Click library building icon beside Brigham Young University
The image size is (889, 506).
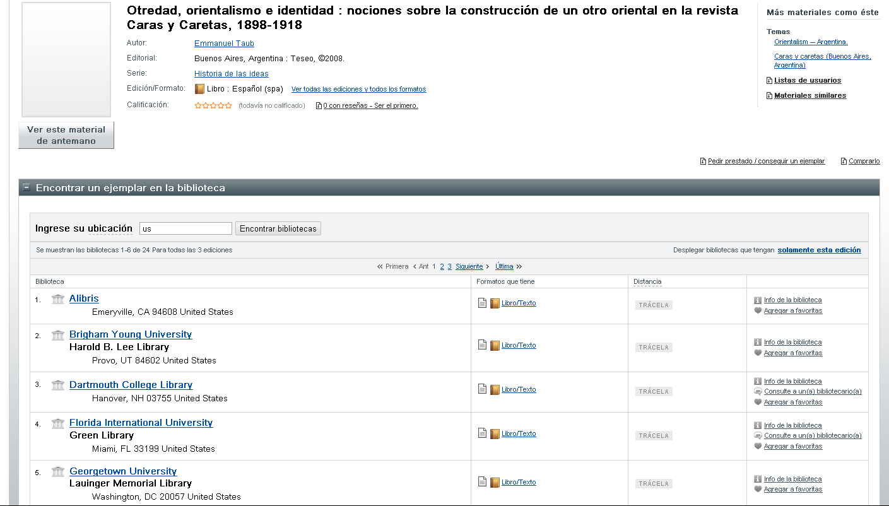coord(58,335)
